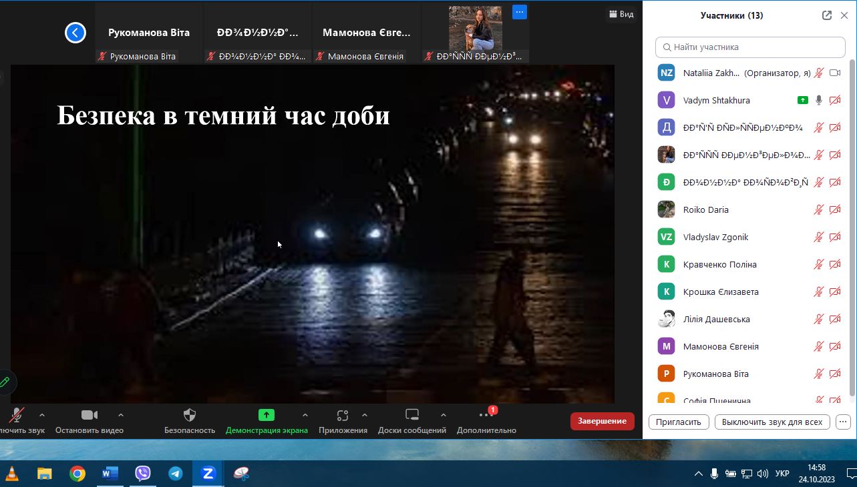Screen dimensions: 857x487
Task: Expand video options arrow beside camera
Action: point(121,415)
